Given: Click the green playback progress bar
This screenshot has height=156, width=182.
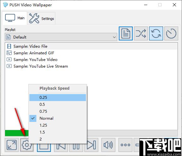Looking at the screenshot, I should pos(17,133).
